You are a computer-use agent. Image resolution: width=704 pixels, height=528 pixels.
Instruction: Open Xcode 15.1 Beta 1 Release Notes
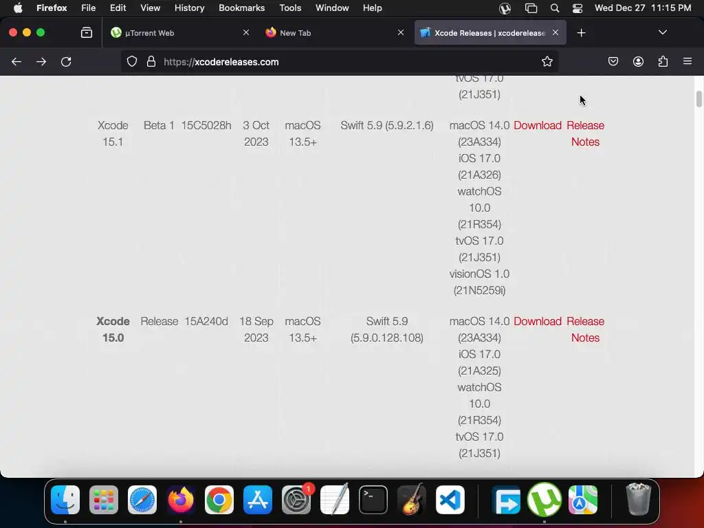(585, 133)
